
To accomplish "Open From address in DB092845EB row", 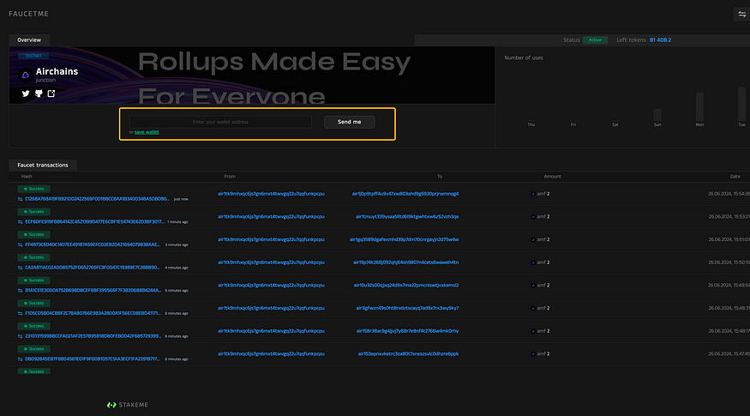I will click(271, 353).
